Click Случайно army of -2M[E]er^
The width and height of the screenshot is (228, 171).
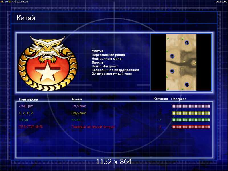pyautogui.click(x=79, y=106)
